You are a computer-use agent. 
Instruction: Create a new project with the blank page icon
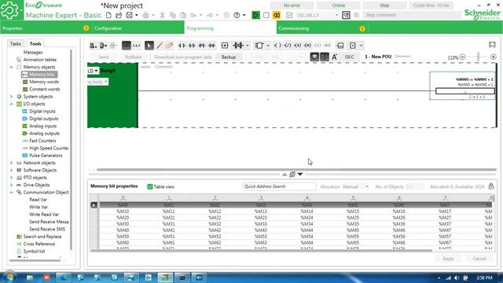[x=108, y=15]
